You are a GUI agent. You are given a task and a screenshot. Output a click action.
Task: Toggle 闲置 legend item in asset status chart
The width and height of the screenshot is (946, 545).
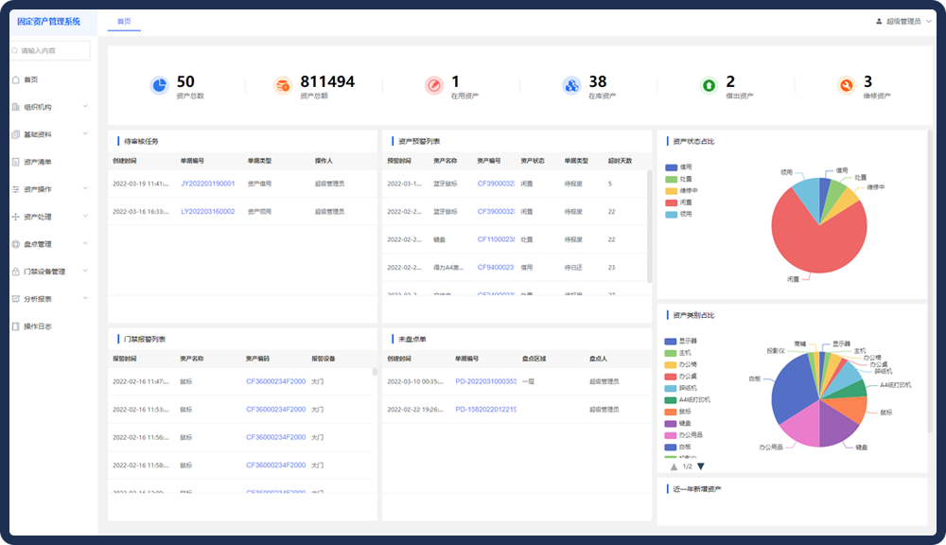click(x=681, y=202)
